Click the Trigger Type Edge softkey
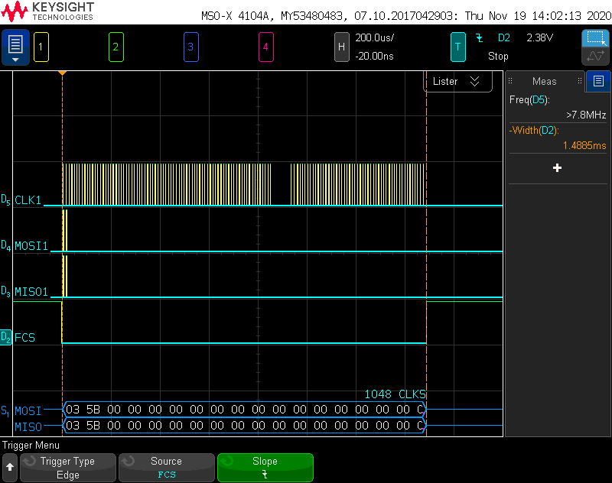The height and width of the screenshot is (483, 612). pyautogui.click(x=68, y=468)
